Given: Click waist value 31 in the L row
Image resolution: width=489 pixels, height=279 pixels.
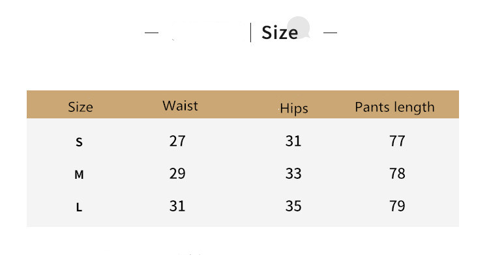Looking at the screenshot, I should click(177, 206).
